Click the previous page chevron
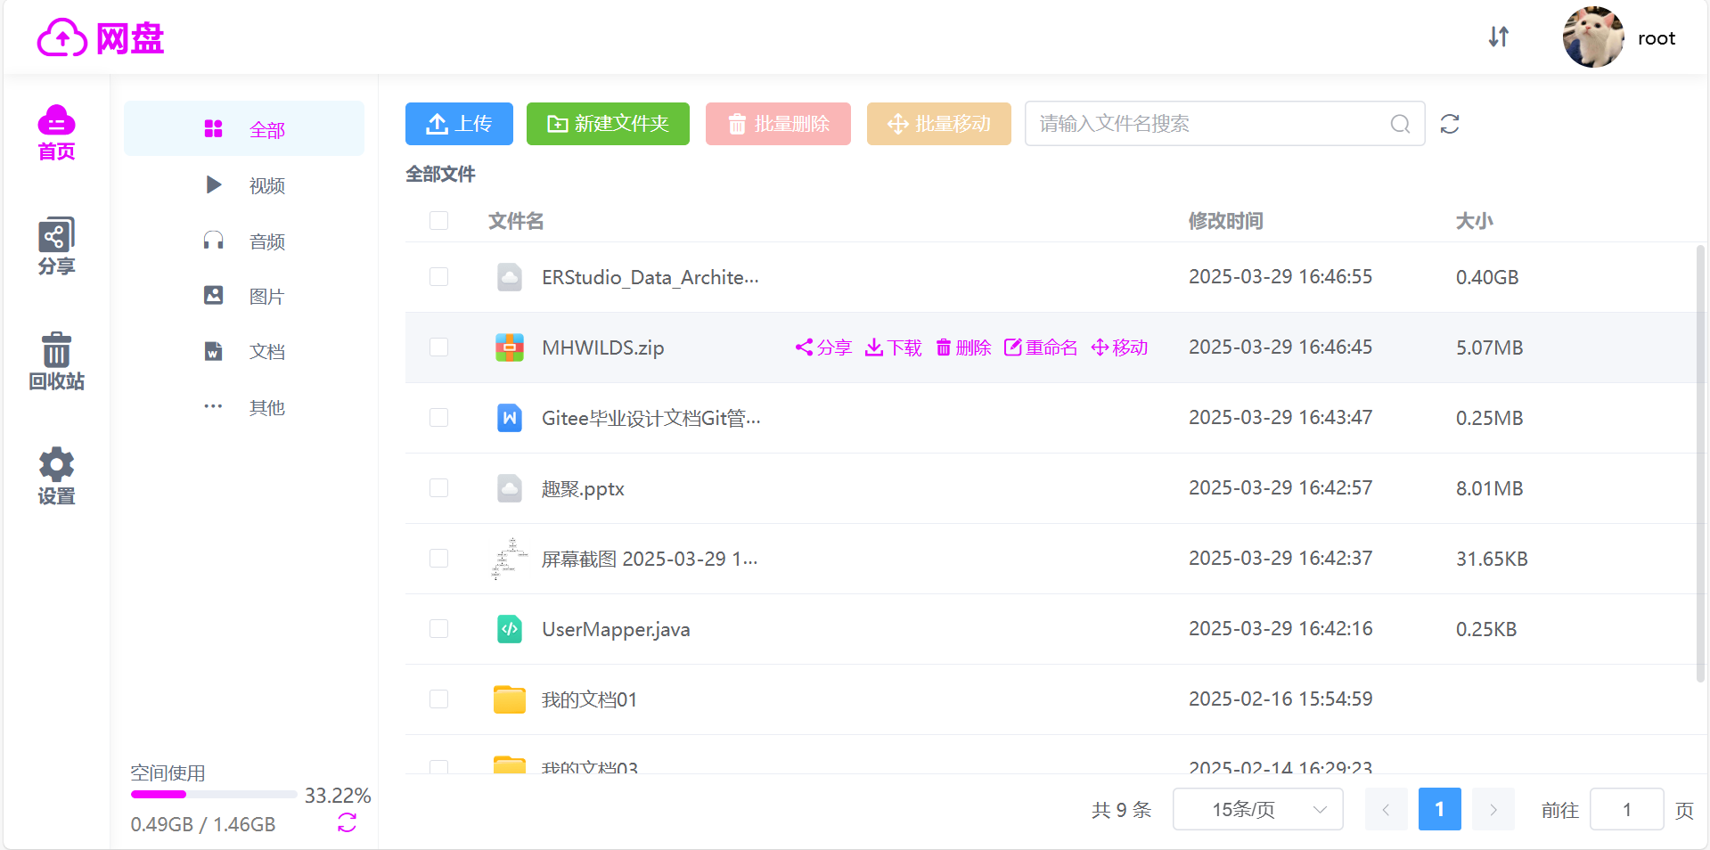Image resolution: width=1710 pixels, height=850 pixels. tap(1386, 809)
